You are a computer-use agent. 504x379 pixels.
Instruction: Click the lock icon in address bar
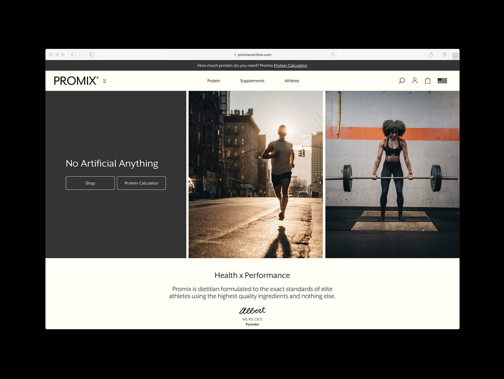[x=235, y=54]
